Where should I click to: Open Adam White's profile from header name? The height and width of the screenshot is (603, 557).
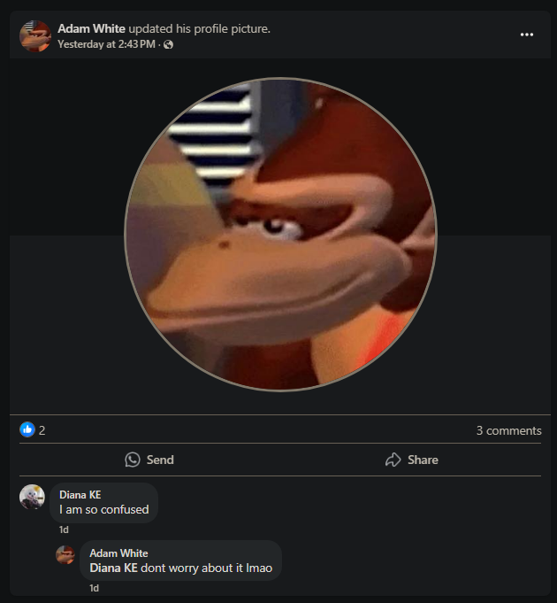pos(91,28)
